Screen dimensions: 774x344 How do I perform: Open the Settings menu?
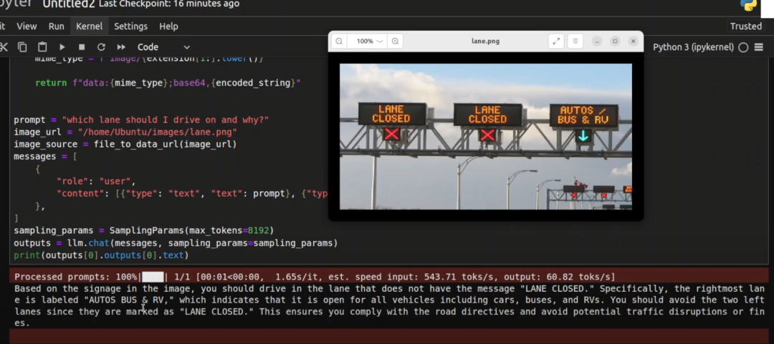click(130, 26)
